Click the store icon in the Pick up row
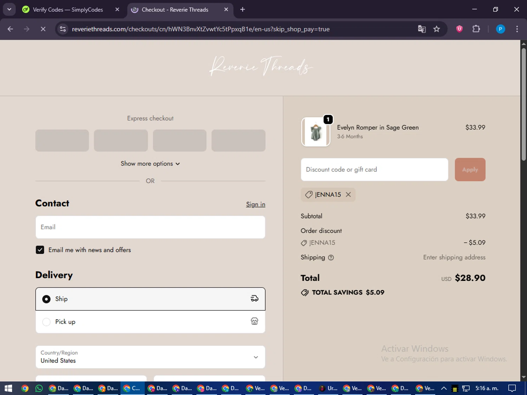Image resolution: width=527 pixels, height=395 pixels. [254, 321]
